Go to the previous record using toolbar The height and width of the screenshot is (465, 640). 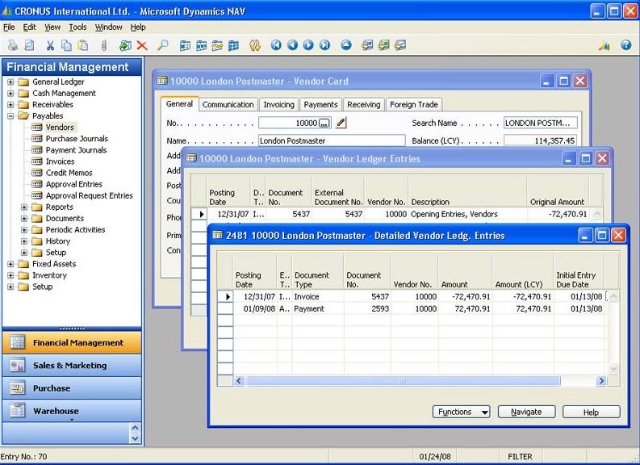(292, 45)
